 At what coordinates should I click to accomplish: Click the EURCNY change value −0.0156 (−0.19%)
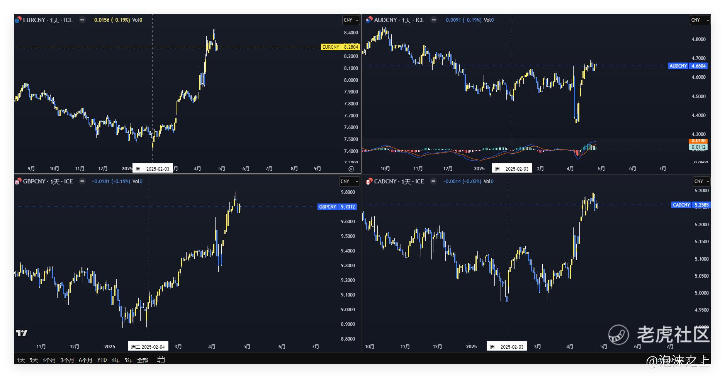[111, 20]
